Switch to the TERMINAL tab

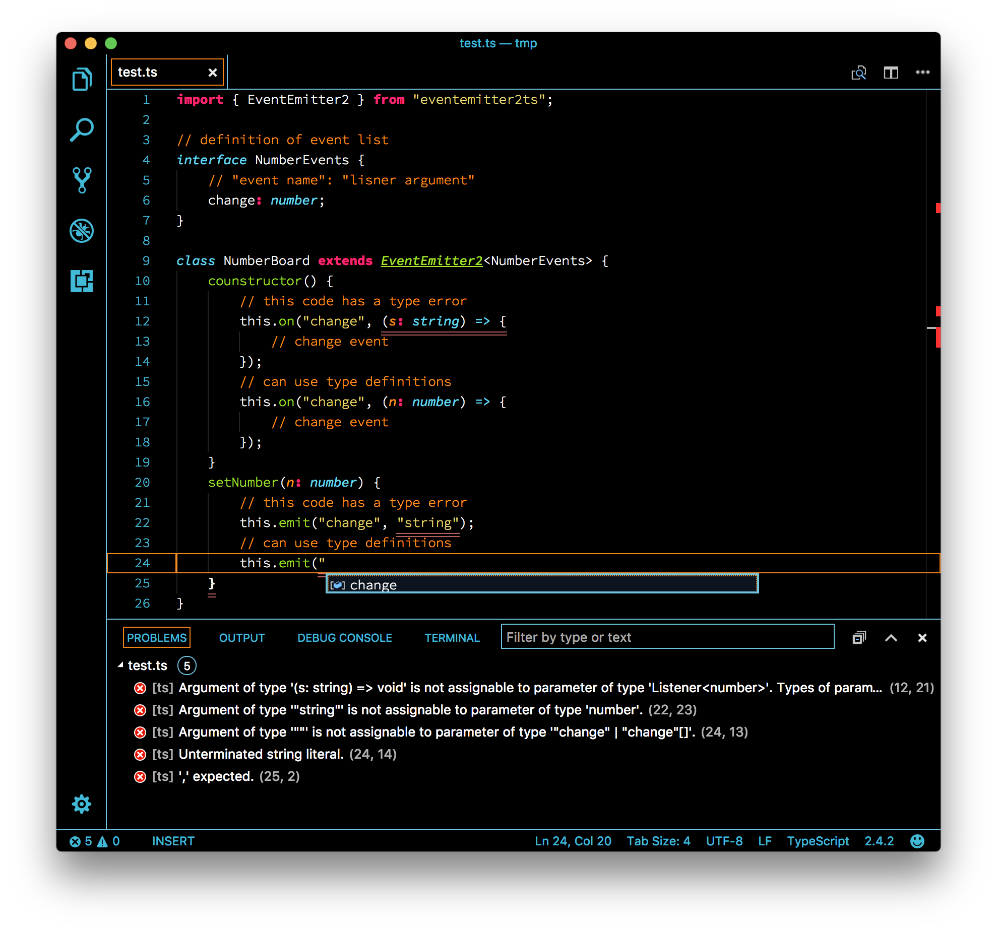452,638
